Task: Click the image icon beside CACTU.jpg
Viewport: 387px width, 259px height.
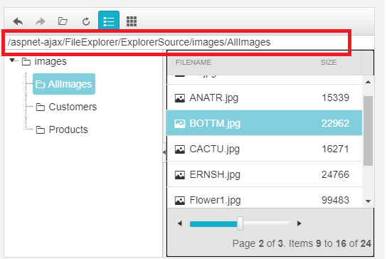Action: pyautogui.click(x=180, y=149)
